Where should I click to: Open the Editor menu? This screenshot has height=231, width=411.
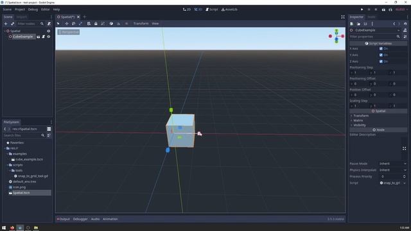coord(46,10)
